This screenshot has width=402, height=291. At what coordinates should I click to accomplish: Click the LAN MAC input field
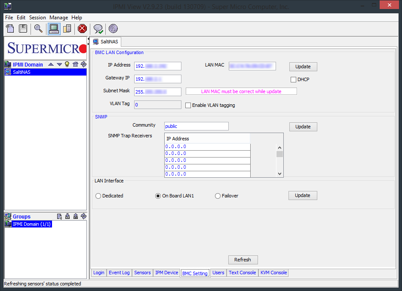[252, 66]
